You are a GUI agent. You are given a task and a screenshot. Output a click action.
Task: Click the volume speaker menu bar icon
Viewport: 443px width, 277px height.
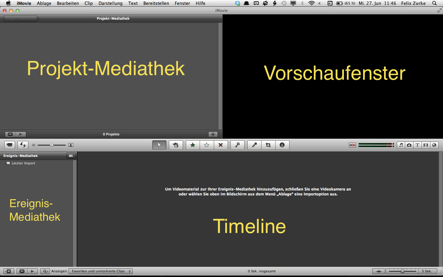[x=319, y=3]
